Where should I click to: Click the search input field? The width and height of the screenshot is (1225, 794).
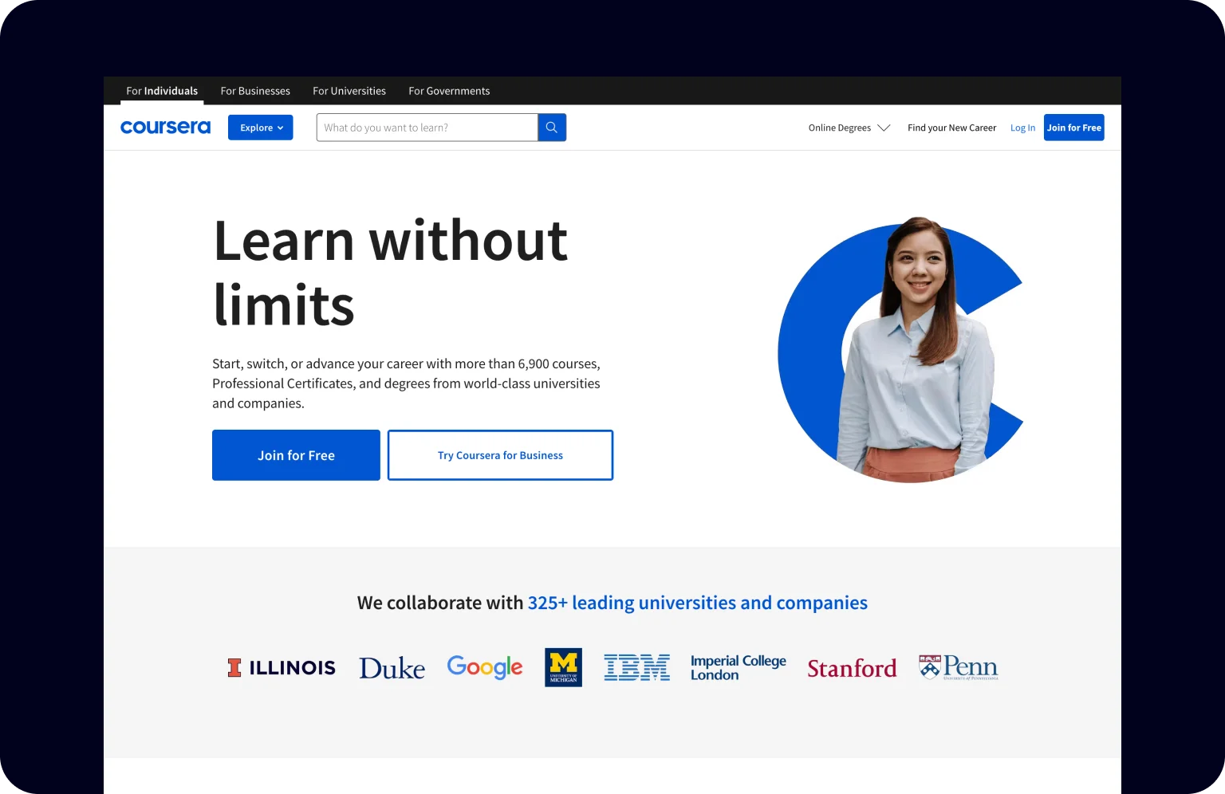click(x=427, y=127)
